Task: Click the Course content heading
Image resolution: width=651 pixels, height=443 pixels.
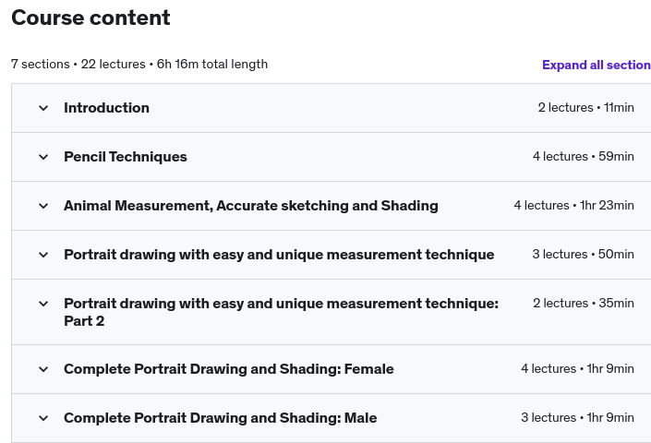Action: click(90, 18)
